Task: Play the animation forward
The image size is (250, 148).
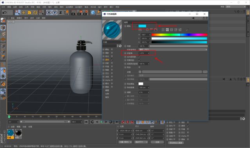Action: pyautogui.click(x=102, y=122)
